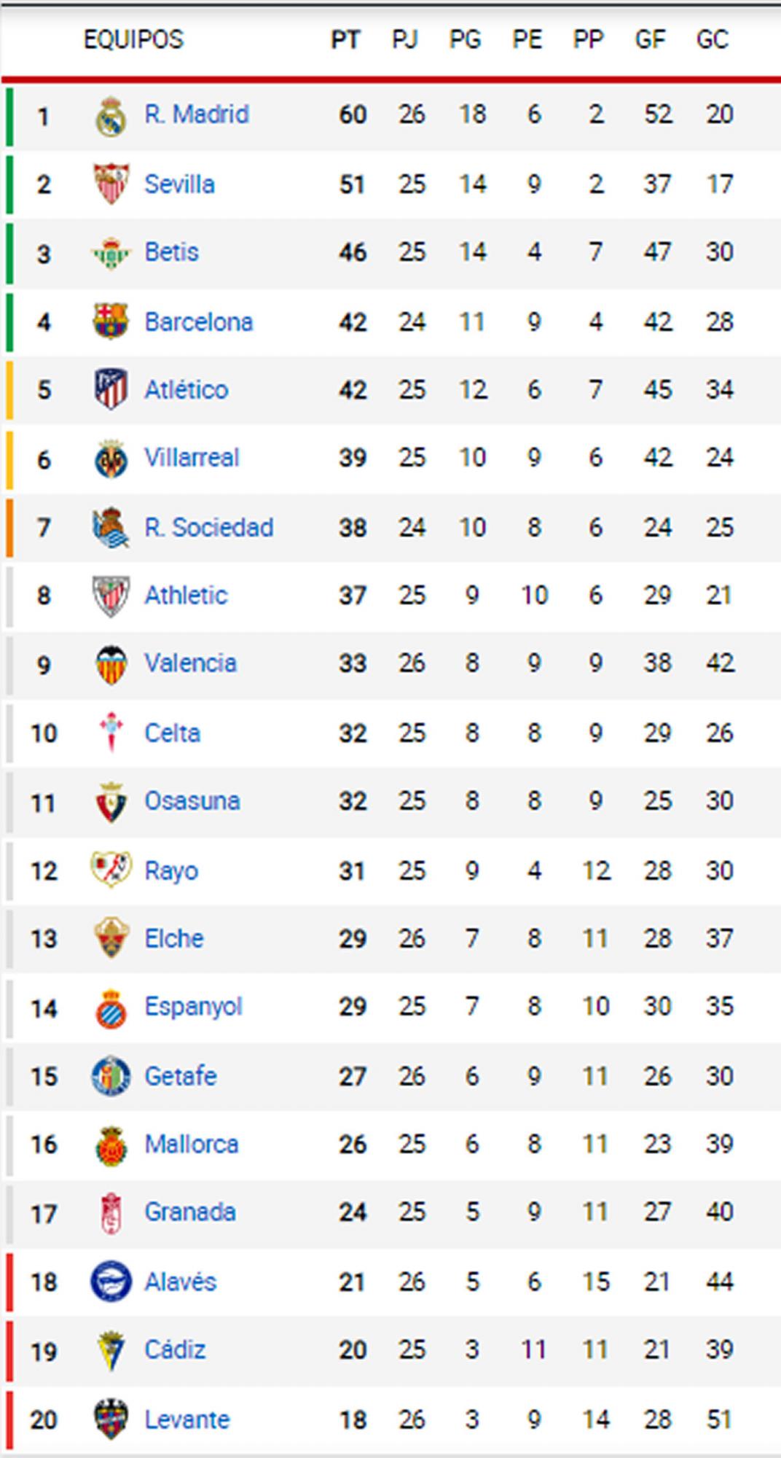Click the Villarreal badge icon
The height and width of the screenshot is (1458, 781).
coord(111,459)
